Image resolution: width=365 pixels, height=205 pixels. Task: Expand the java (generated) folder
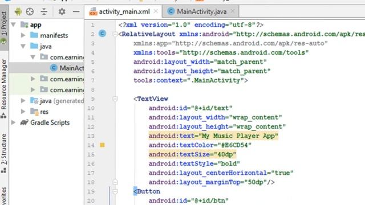[23, 101]
